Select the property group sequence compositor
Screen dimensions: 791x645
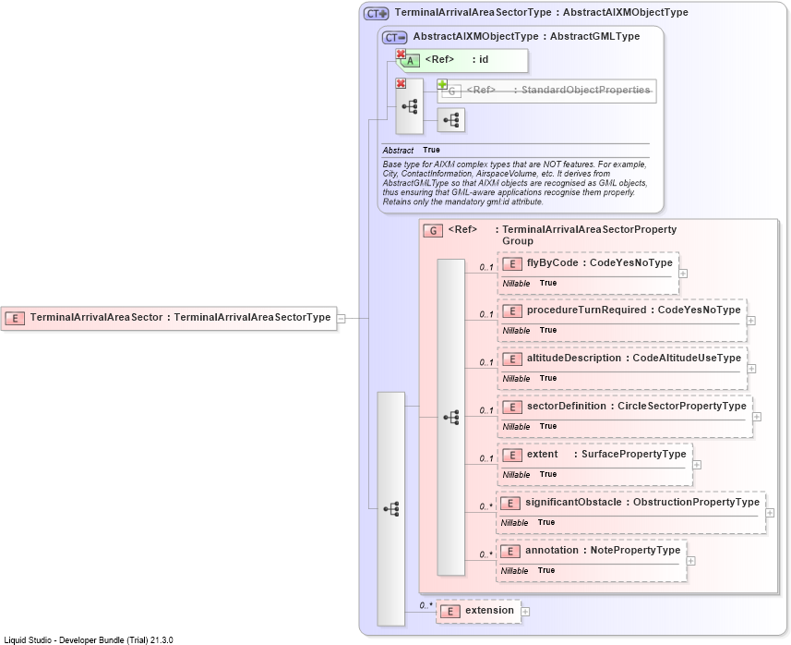click(x=450, y=417)
